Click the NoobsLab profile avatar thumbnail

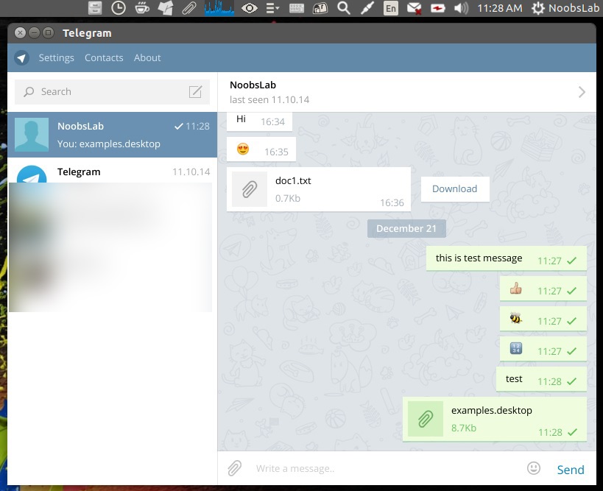(x=32, y=135)
